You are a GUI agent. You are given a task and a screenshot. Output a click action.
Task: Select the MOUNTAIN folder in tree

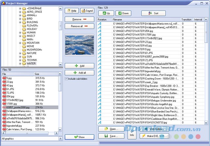coord(33,43)
